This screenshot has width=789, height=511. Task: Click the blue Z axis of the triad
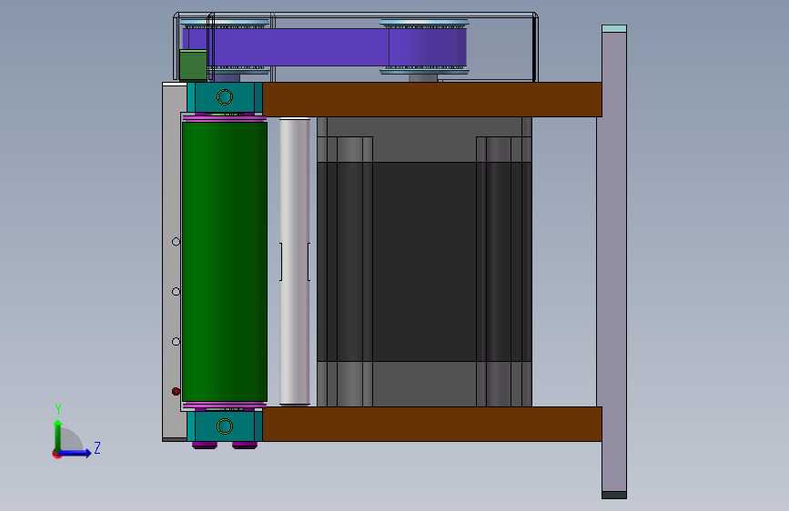76,453
